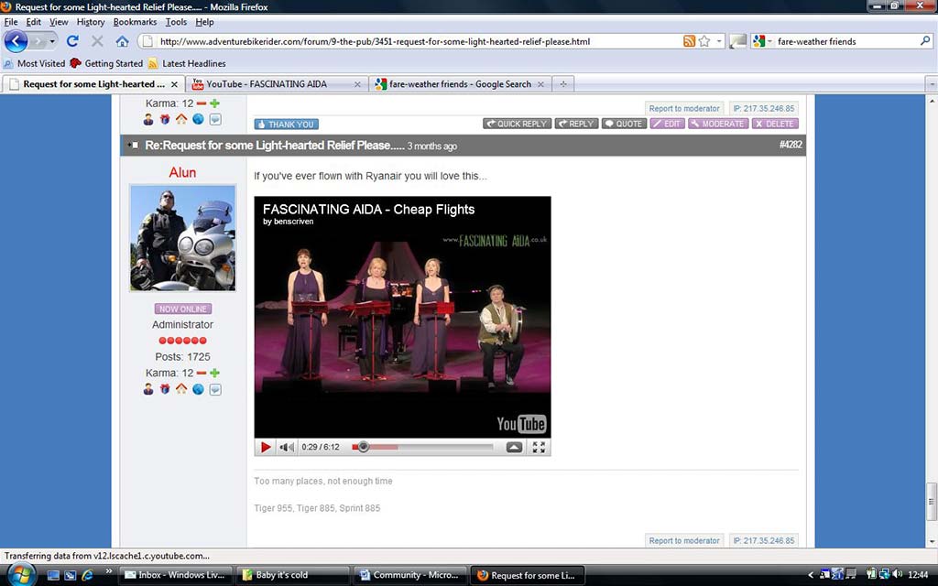
Task: Bookmark this page with the star icon
Action: point(704,41)
